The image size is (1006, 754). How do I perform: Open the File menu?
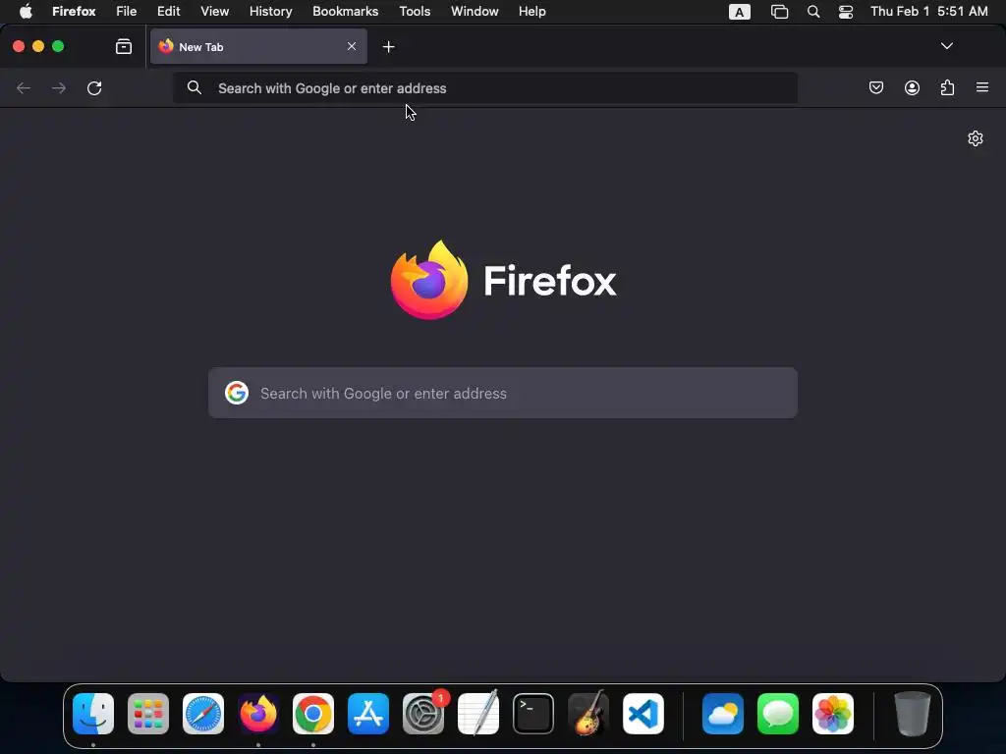(127, 12)
